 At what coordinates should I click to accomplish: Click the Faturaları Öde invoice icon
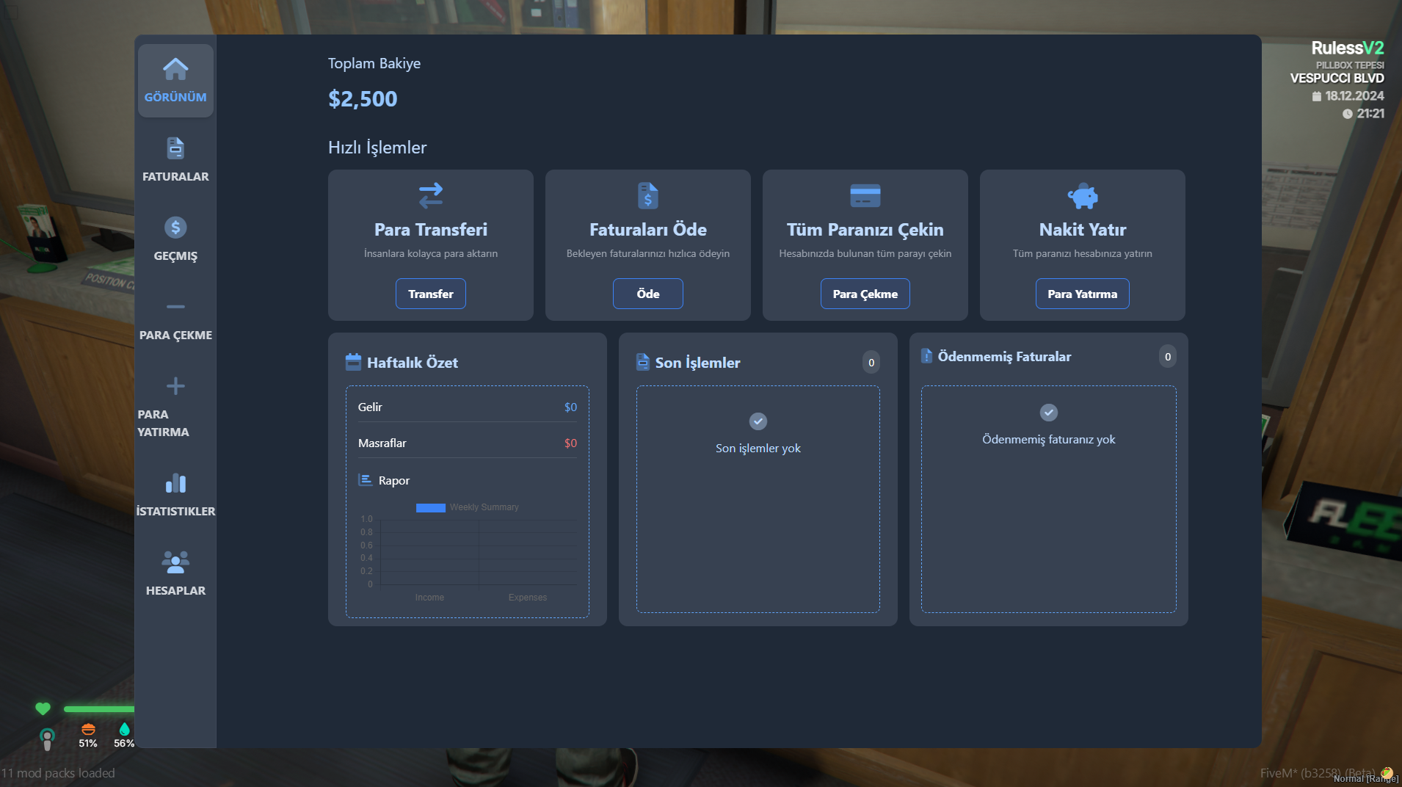[x=648, y=195]
